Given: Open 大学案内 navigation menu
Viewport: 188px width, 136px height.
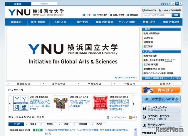Looking at the screenshot, I should pos(16,22).
